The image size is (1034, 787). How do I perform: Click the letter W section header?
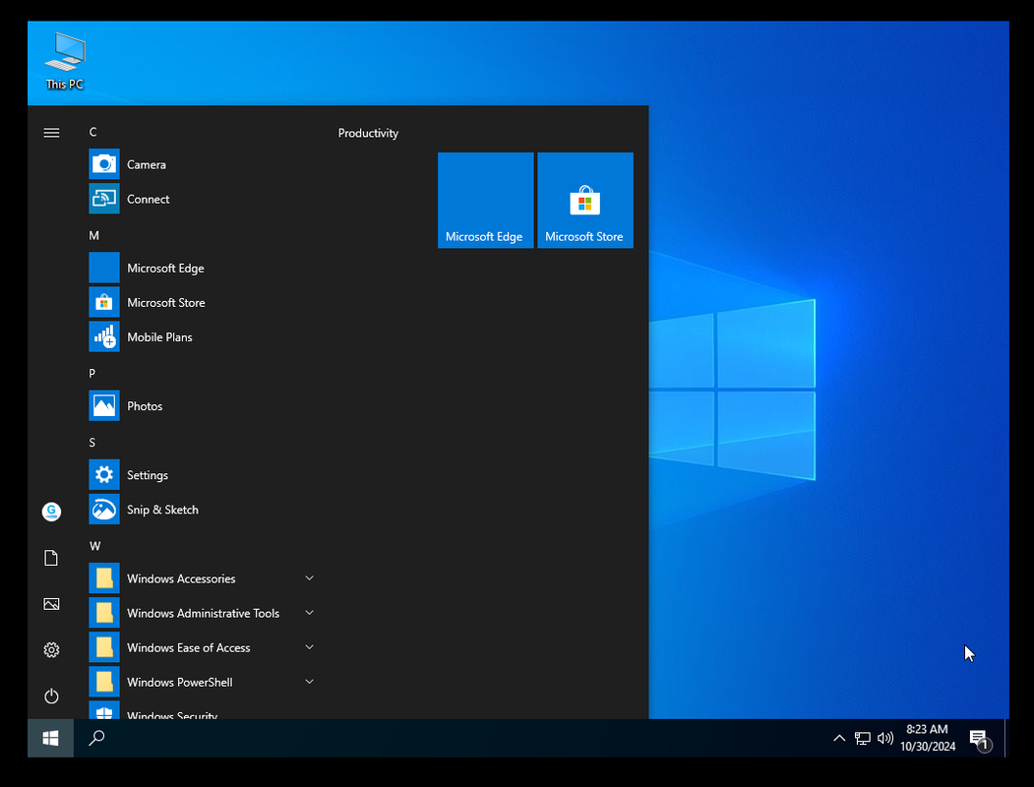(x=95, y=546)
